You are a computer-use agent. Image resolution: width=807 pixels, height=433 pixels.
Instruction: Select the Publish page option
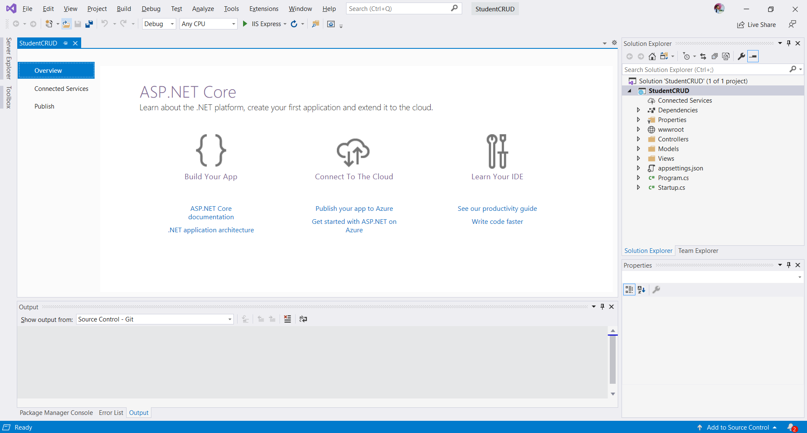tap(44, 106)
